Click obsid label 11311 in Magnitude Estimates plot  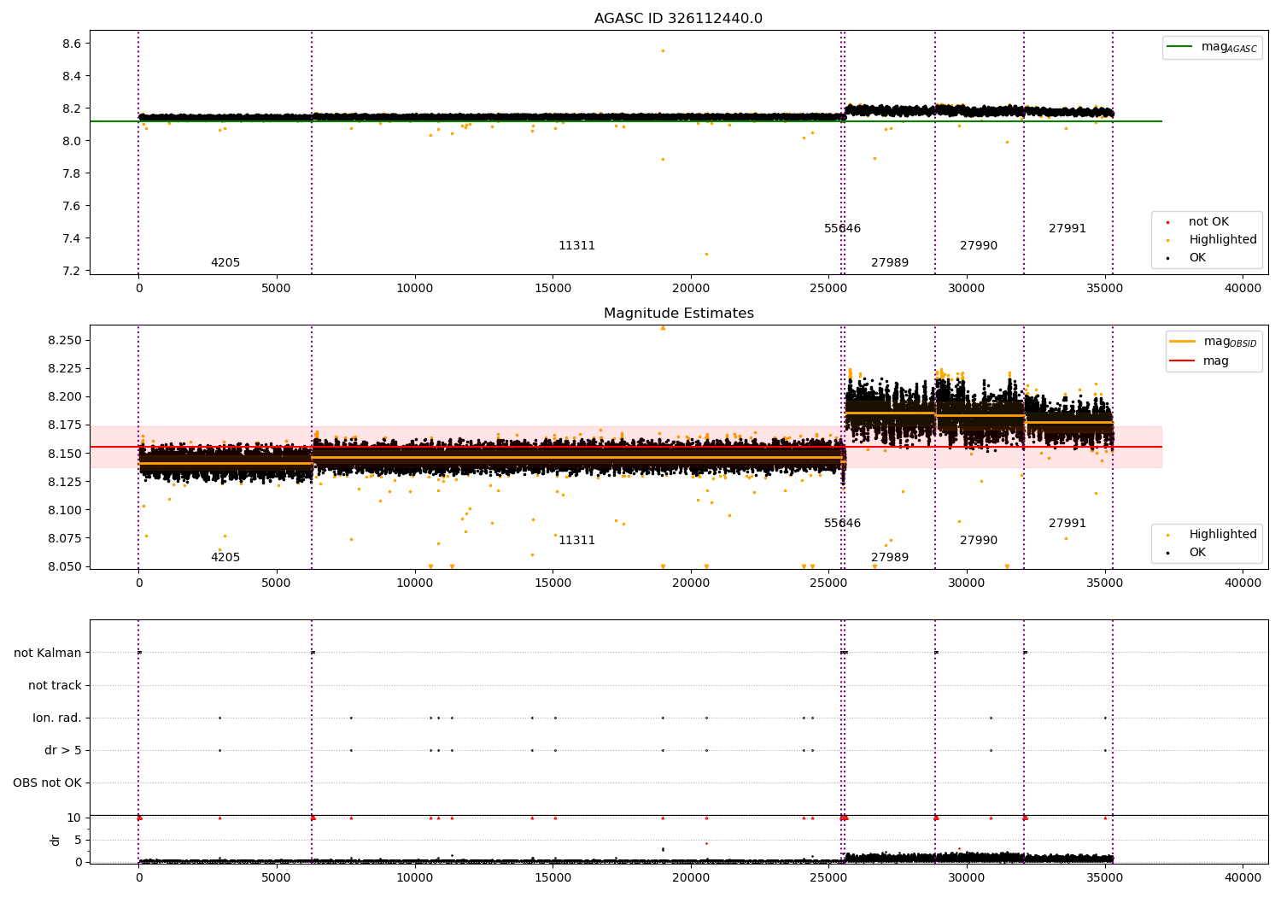(576, 541)
